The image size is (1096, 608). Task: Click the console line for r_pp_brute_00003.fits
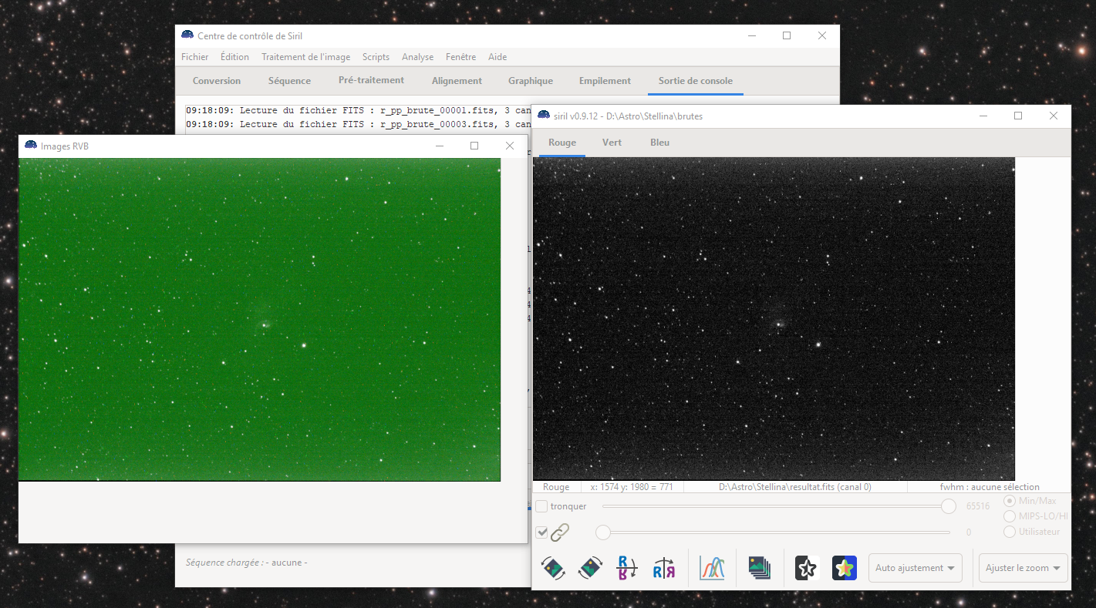tap(358, 124)
